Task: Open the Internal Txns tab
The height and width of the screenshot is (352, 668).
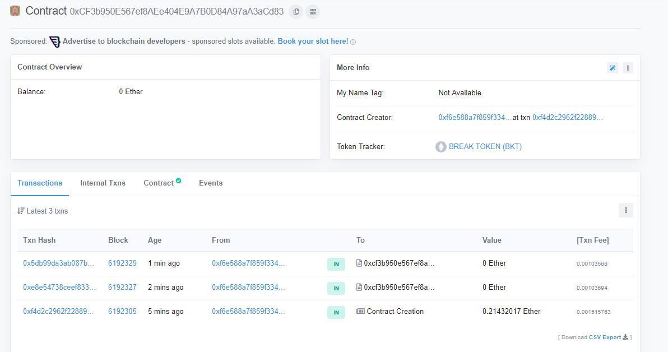Action: [103, 183]
